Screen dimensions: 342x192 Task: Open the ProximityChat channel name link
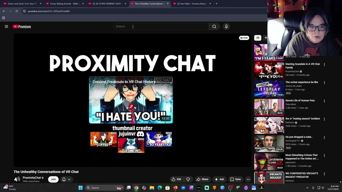[x=32, y=178]
